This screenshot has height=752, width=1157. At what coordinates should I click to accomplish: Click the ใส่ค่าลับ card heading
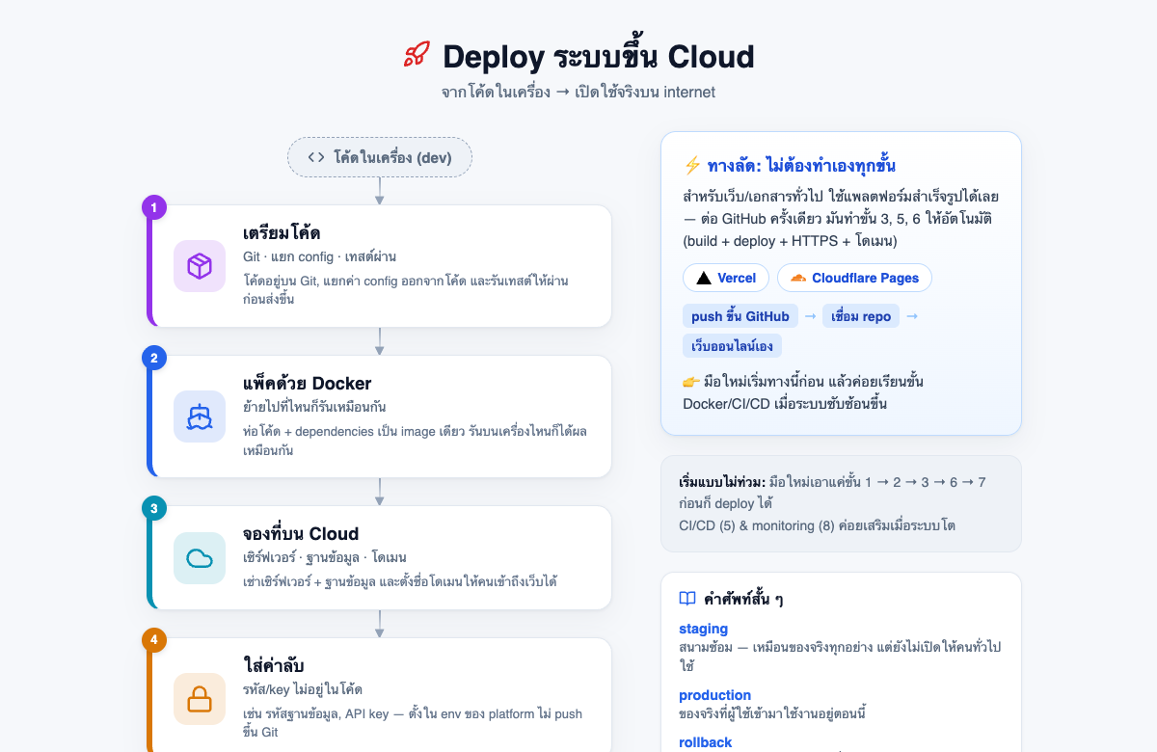pos(275,664)
